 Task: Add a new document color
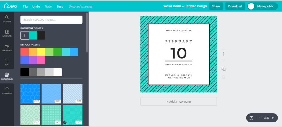coord(25,36)
